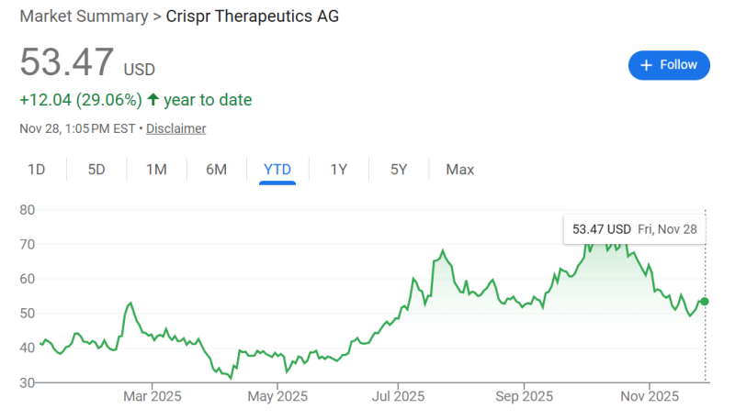Click the Crispr Therapeutics AG title

tap(253, 17)
